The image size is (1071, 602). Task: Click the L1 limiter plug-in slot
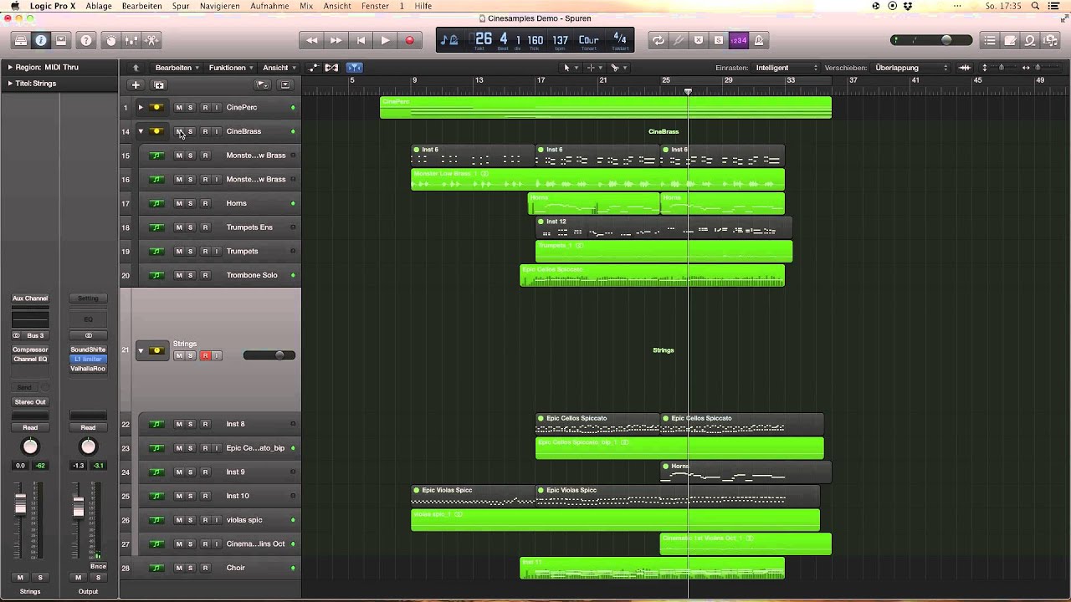pos(88,359)
